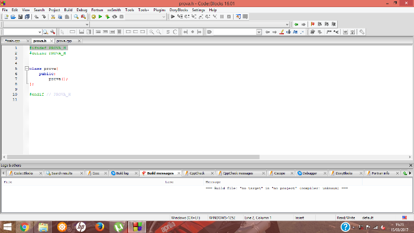Click the Build gear icon

pyautogui.click(x=93, y=17)
